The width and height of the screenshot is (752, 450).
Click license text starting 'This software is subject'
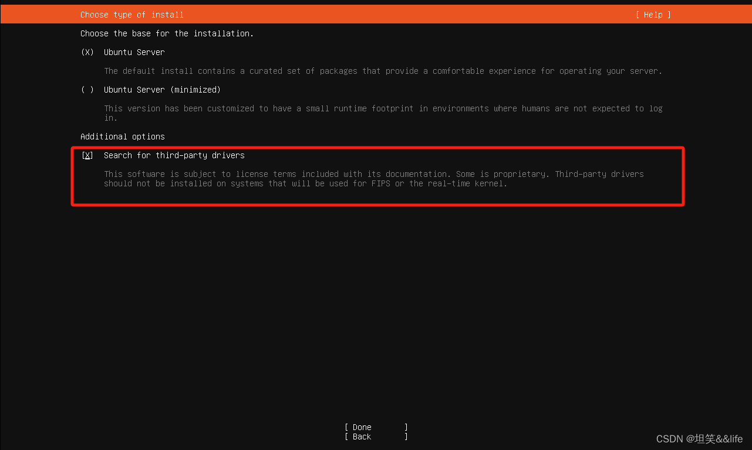[x=374, y=179]
